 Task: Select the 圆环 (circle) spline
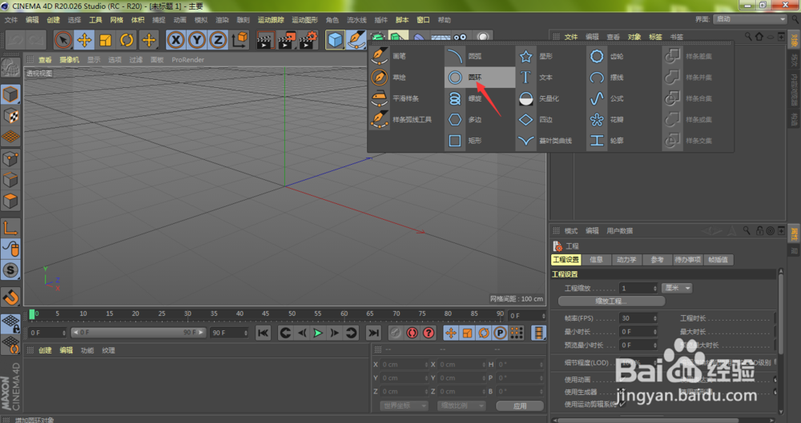click(480, 77)
